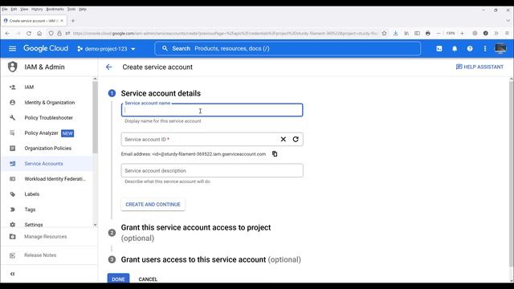Open the user account avatar

[500, 48]
